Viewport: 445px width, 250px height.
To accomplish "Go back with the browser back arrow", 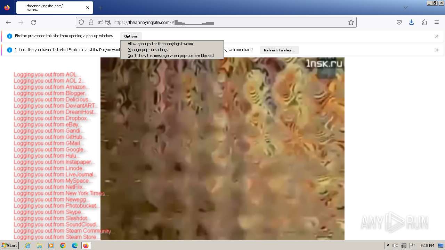I will pos(8,22).
